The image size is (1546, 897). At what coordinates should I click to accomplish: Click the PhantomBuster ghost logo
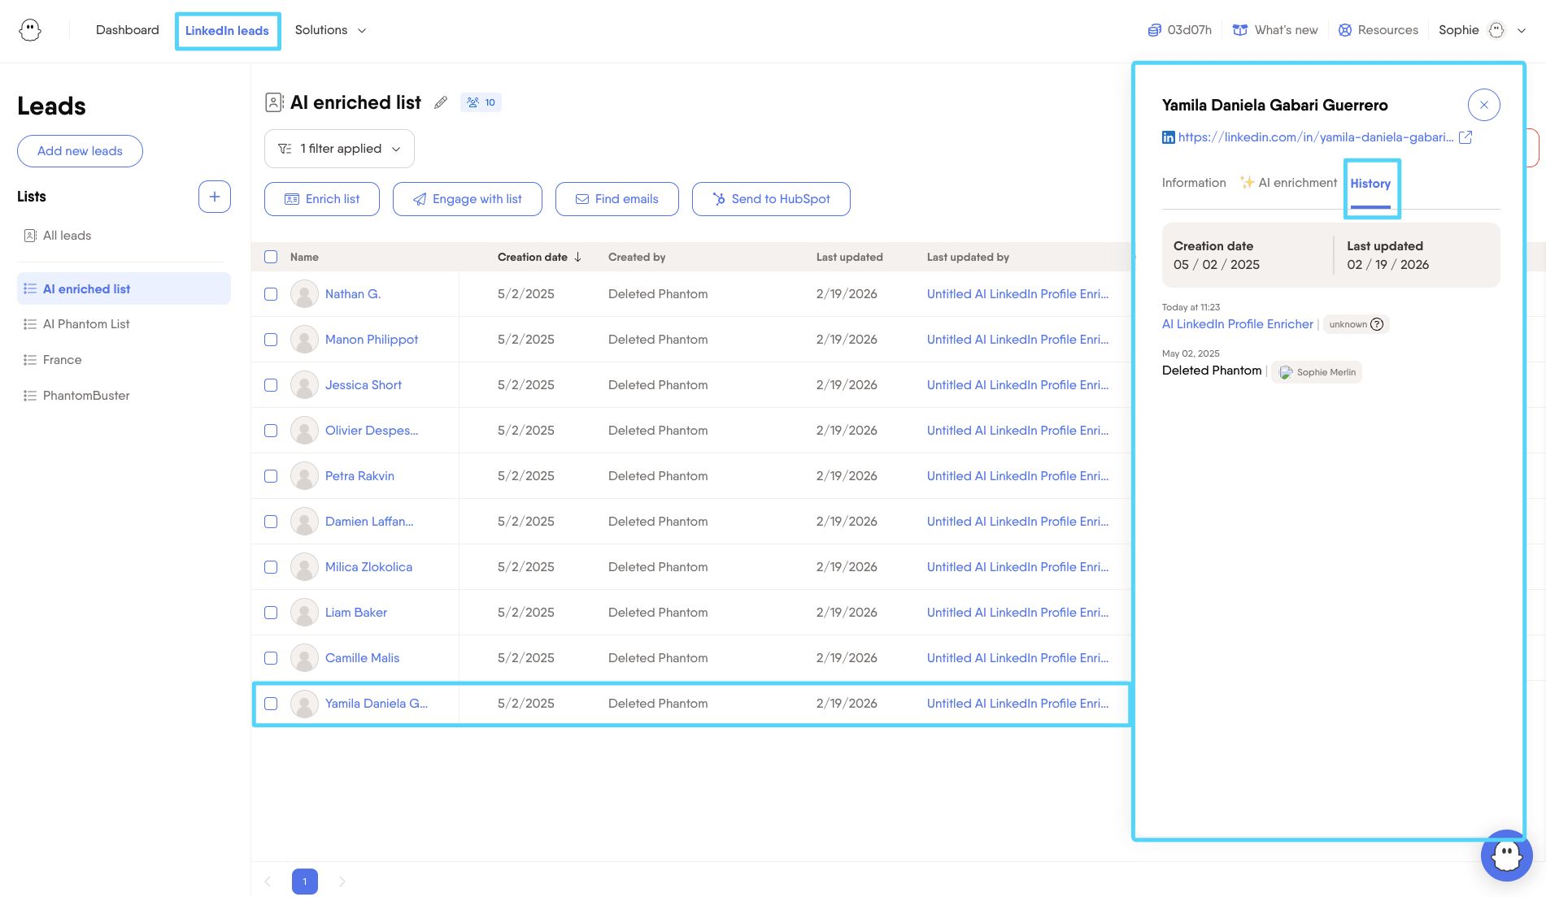[x=30, y=30]
